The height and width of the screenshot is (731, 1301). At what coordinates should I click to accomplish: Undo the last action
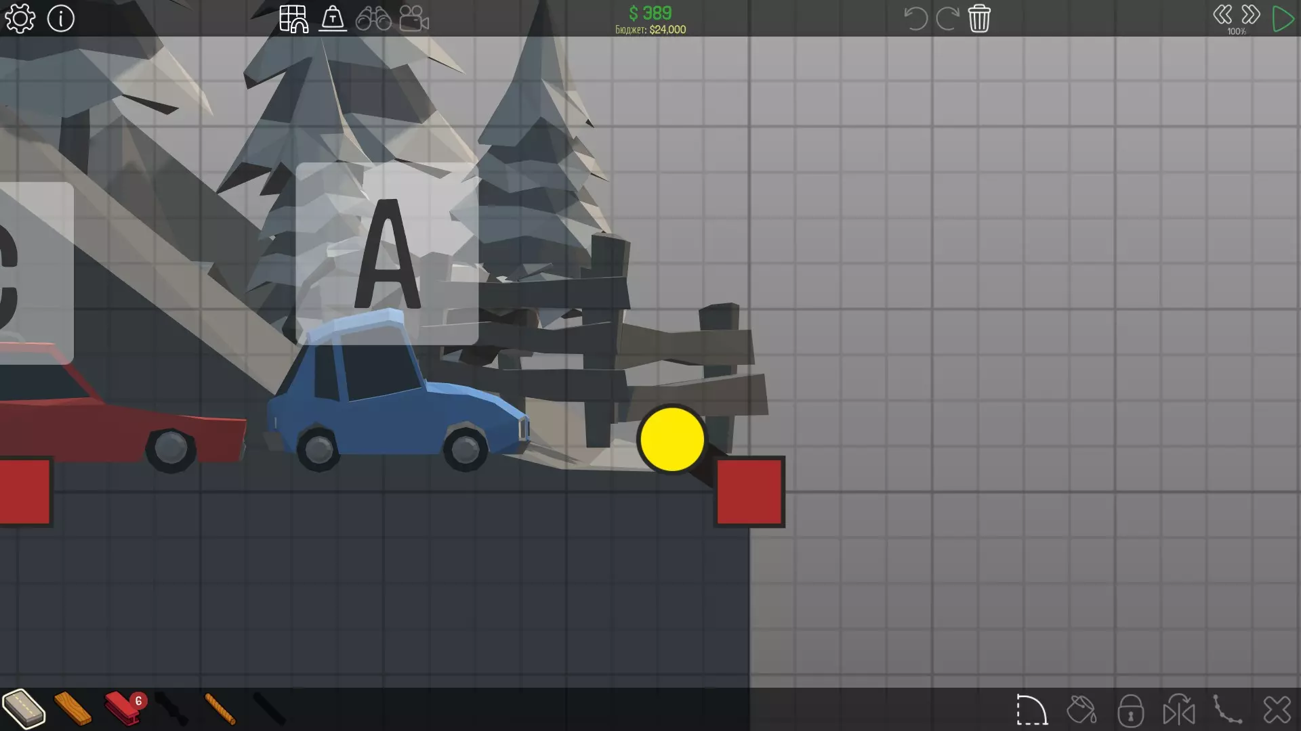click(x=915, y=18)
